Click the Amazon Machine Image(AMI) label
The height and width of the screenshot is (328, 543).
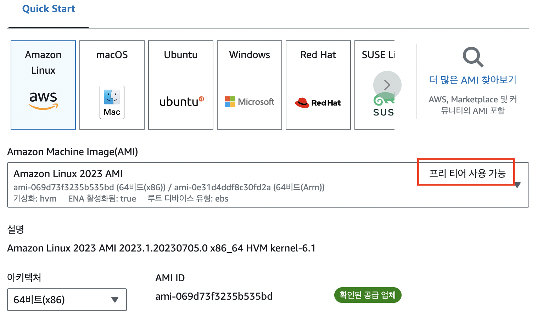pyautogui.click(x=73, y=152)
